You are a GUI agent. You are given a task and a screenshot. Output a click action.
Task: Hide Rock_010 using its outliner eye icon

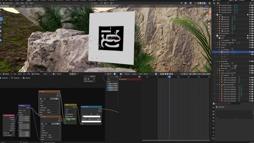[250, 17]
